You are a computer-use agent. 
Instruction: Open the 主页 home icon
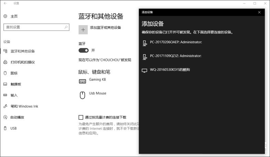point(5,16)
